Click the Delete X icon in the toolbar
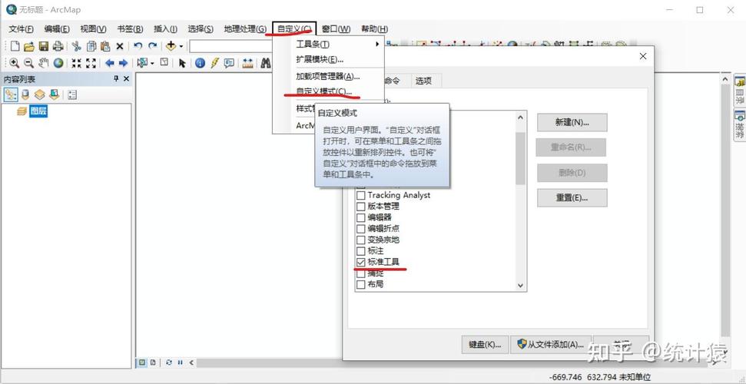The height and width of the screenshot is (384, 746). (x=120, y=46)
